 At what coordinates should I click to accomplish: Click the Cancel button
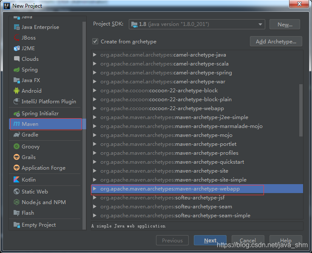click(x=248, y=240)
